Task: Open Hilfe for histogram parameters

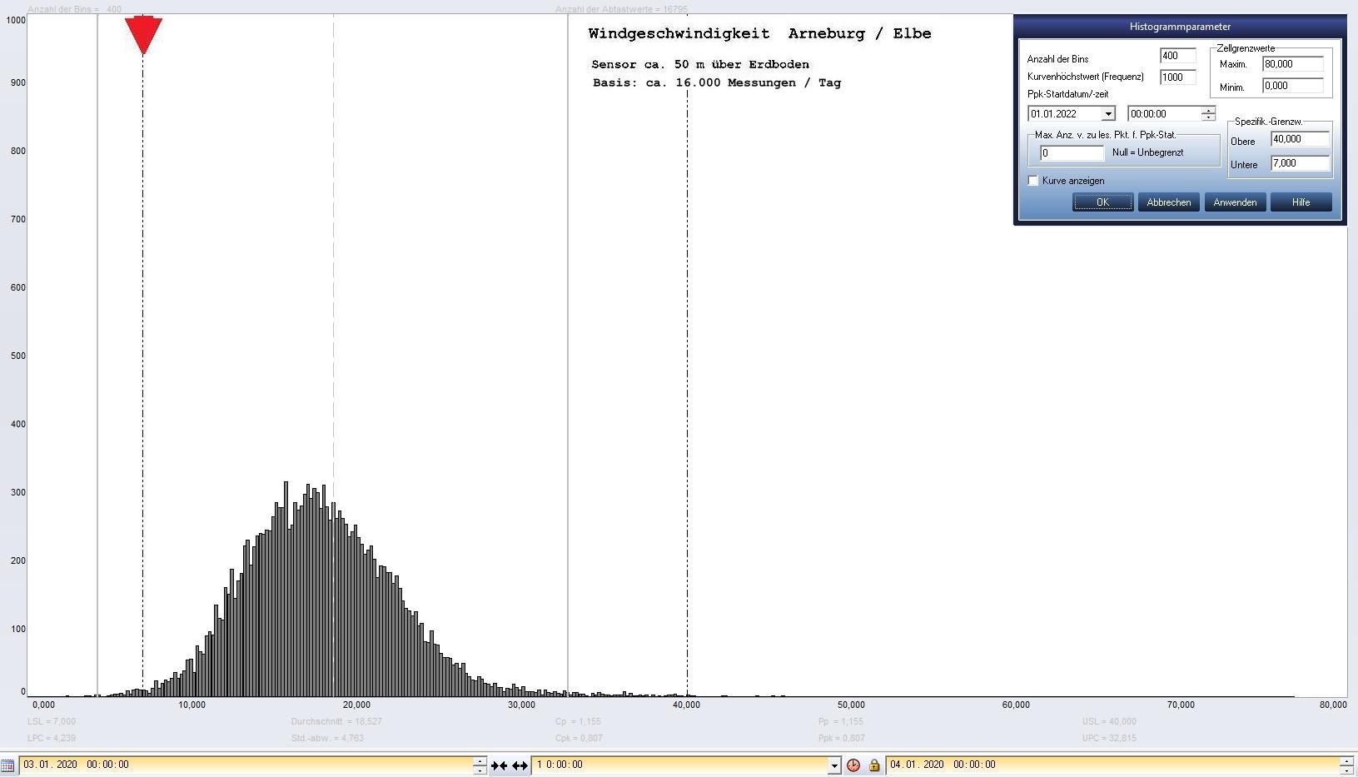Action: click(1301, 202)
